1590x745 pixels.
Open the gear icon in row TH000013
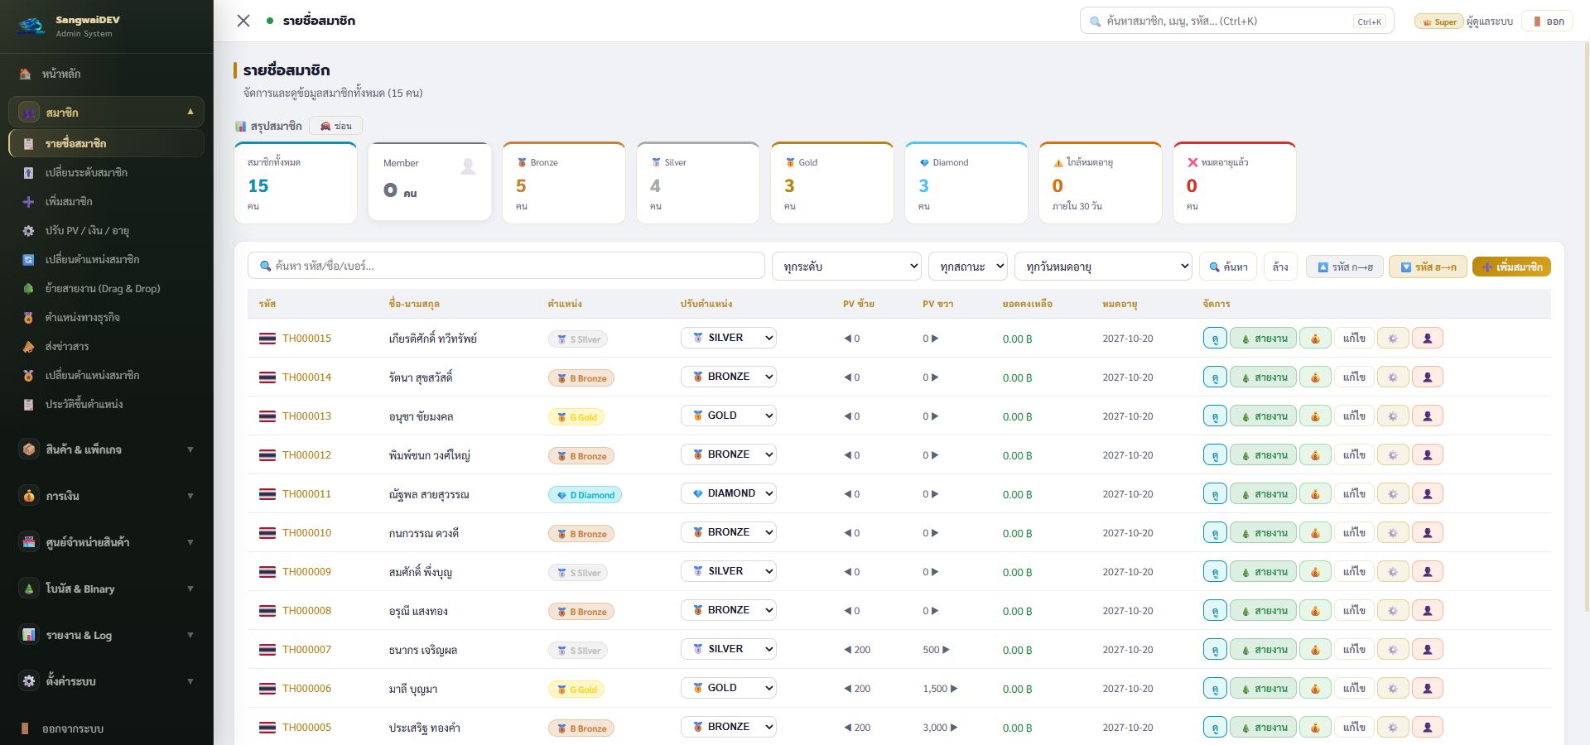pyautogui.click(x=1393, y=416)
